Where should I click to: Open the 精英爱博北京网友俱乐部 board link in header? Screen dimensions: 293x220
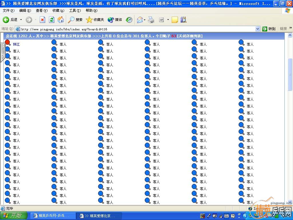[x=71, y=36]
